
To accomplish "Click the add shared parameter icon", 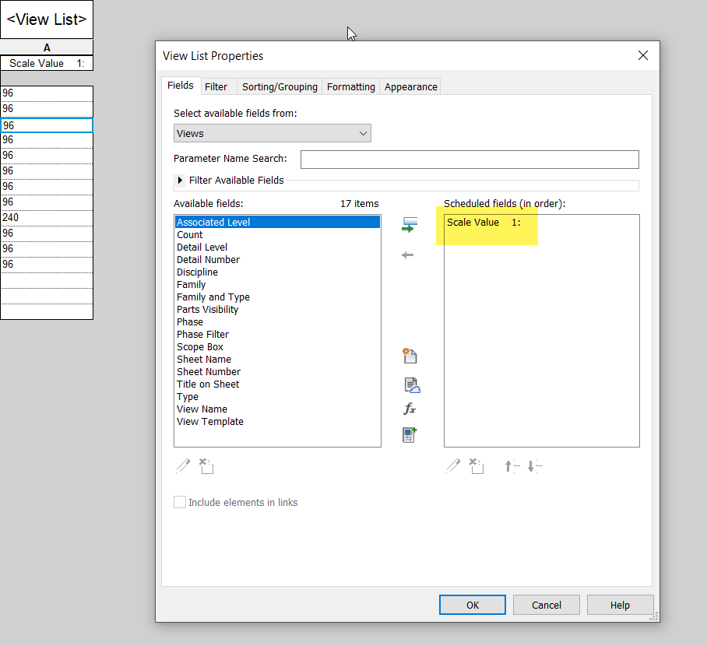I will pyautogui.click(x=410, y=384).
